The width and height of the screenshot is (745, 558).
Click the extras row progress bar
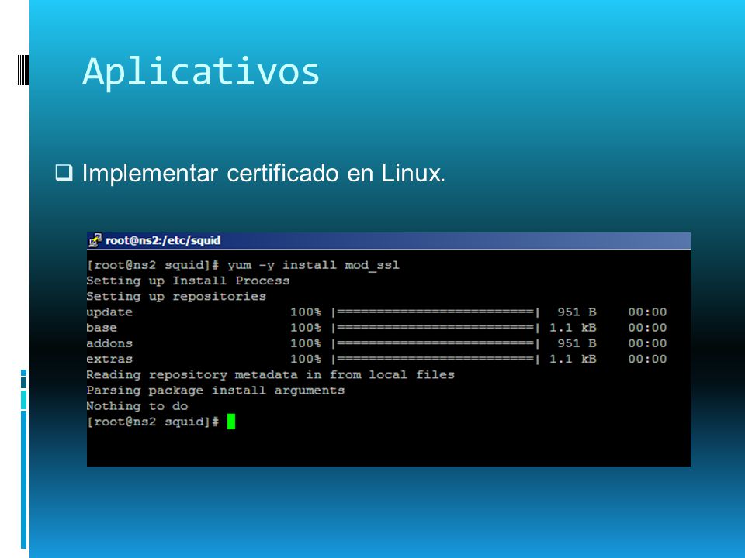[435, 359]
